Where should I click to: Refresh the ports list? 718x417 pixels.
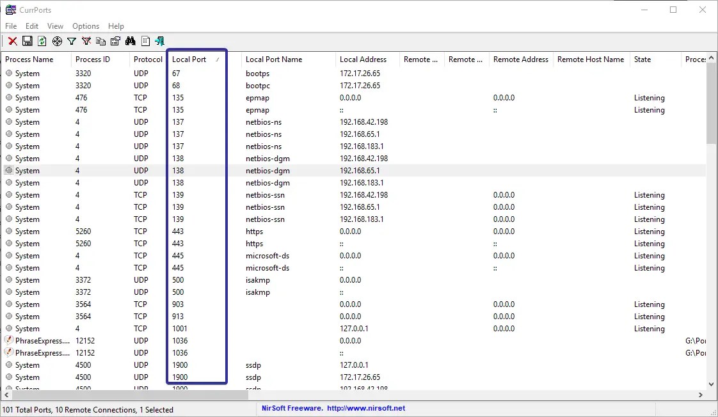tap(42, 41)
